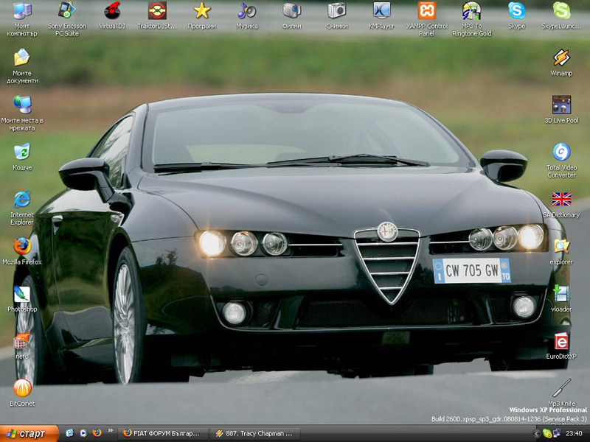Switch to Tracy Chapman Winamp taskbar item
The height and width of the screenshot is (442, 590).
pyautogui.click(x=255, y=433)
